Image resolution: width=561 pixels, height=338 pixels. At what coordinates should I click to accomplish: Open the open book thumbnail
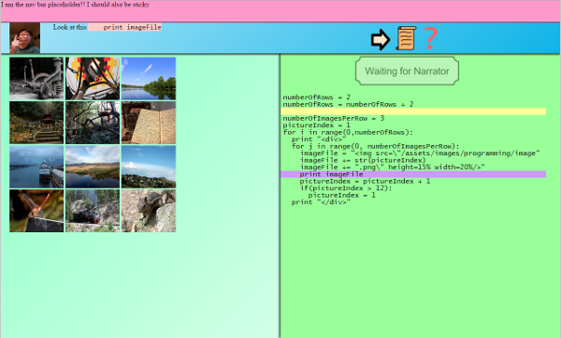tap(149, 123)
